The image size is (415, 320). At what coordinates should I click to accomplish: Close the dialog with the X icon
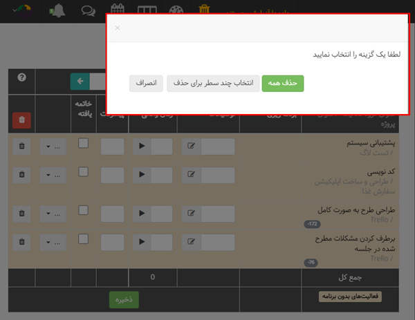coord(118,28)
